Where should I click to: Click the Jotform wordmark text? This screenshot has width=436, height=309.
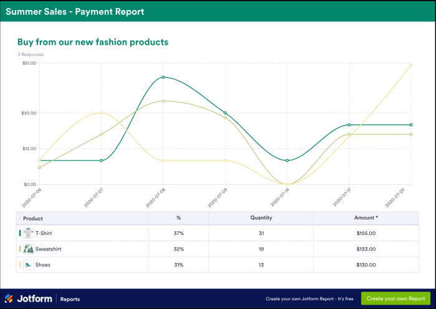34,298
